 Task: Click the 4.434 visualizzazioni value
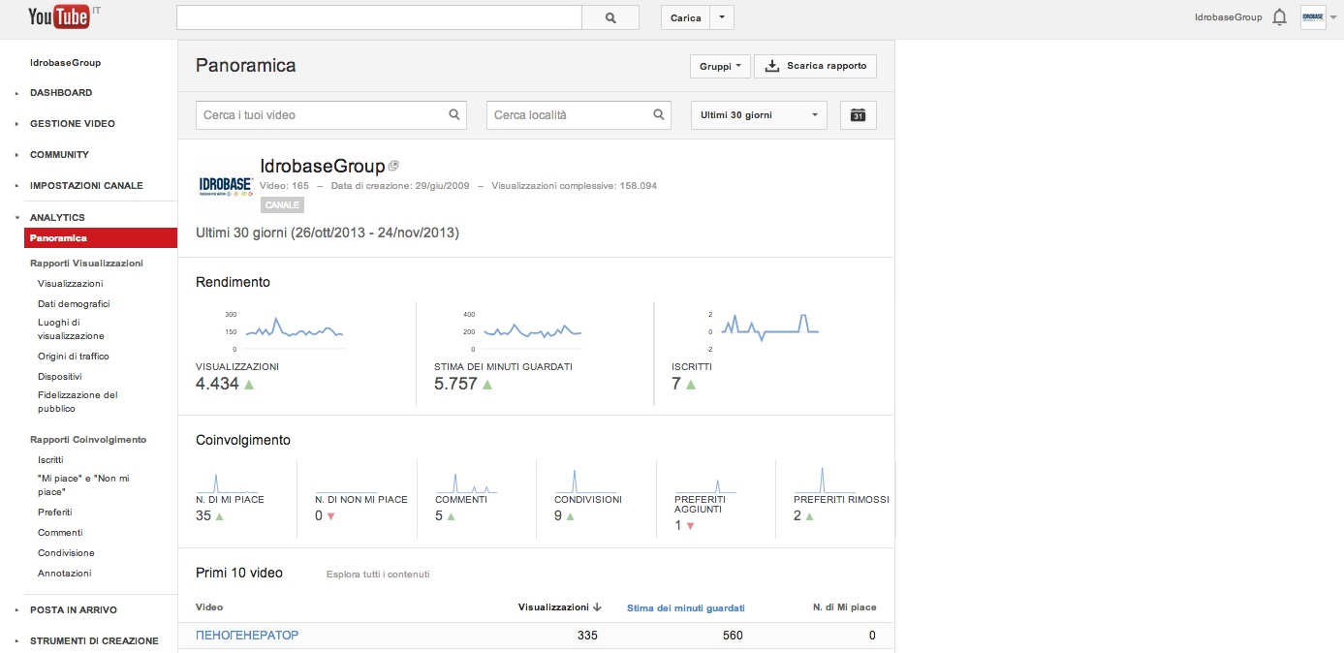pyautogui.click(x=216, y=385)
